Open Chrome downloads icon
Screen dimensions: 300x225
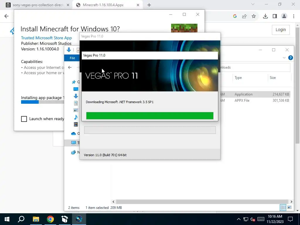point(265,16)
